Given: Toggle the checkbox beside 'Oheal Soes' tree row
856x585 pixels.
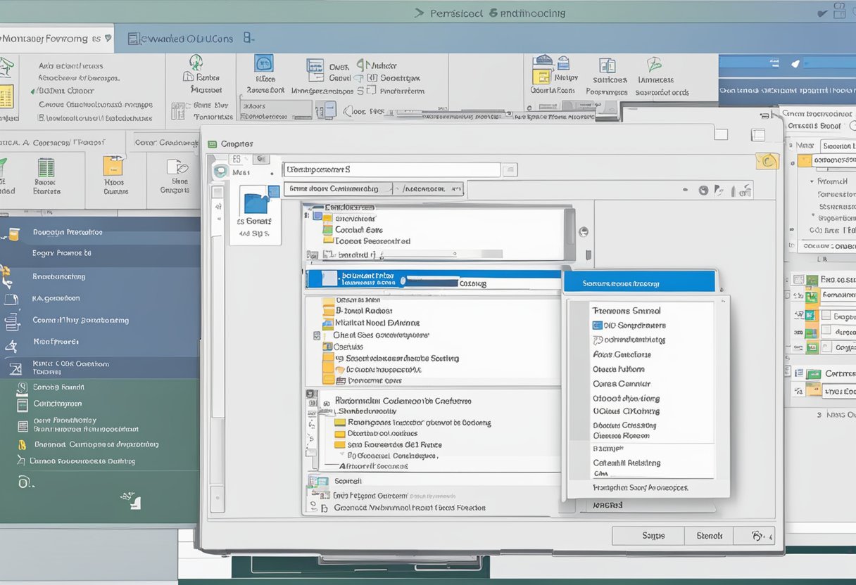Looking at the screenshot, I should tap(317, 336).
